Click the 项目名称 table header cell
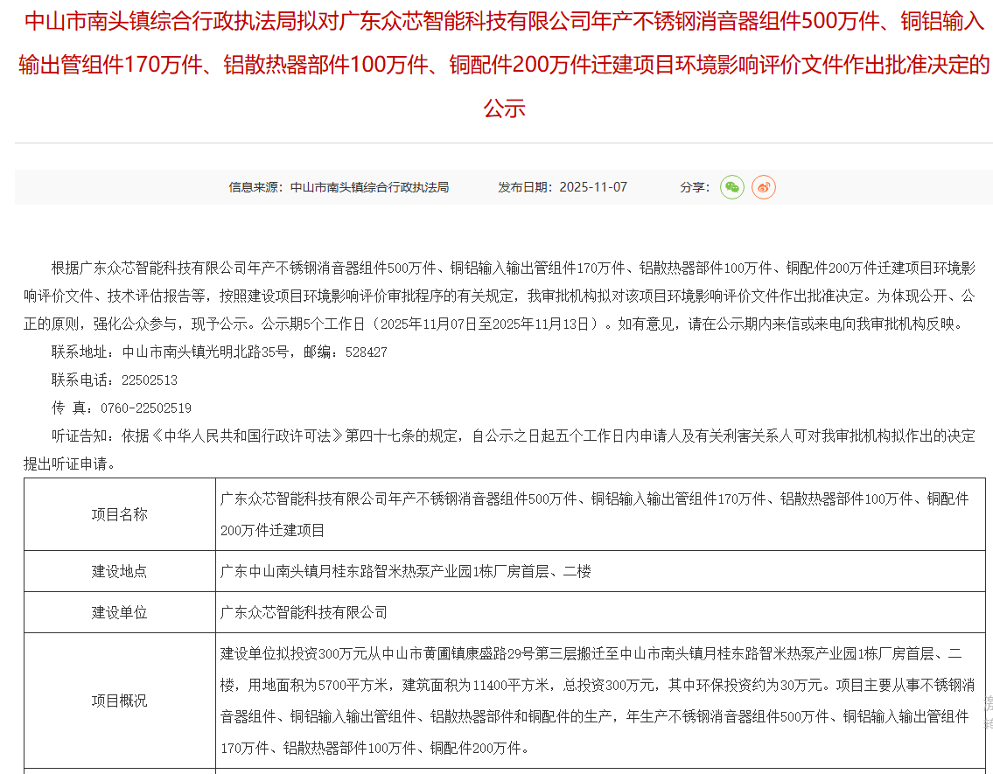 click(120, 514)
